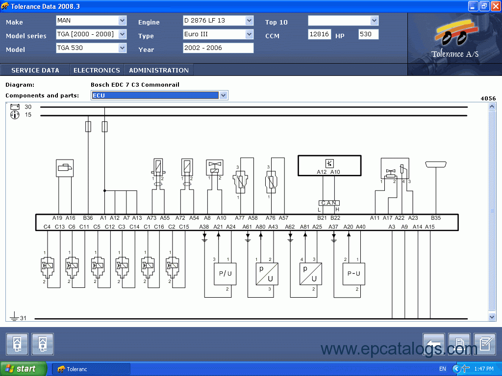Select the sensor symbol wired to A72 and A54

coord(187,167)
